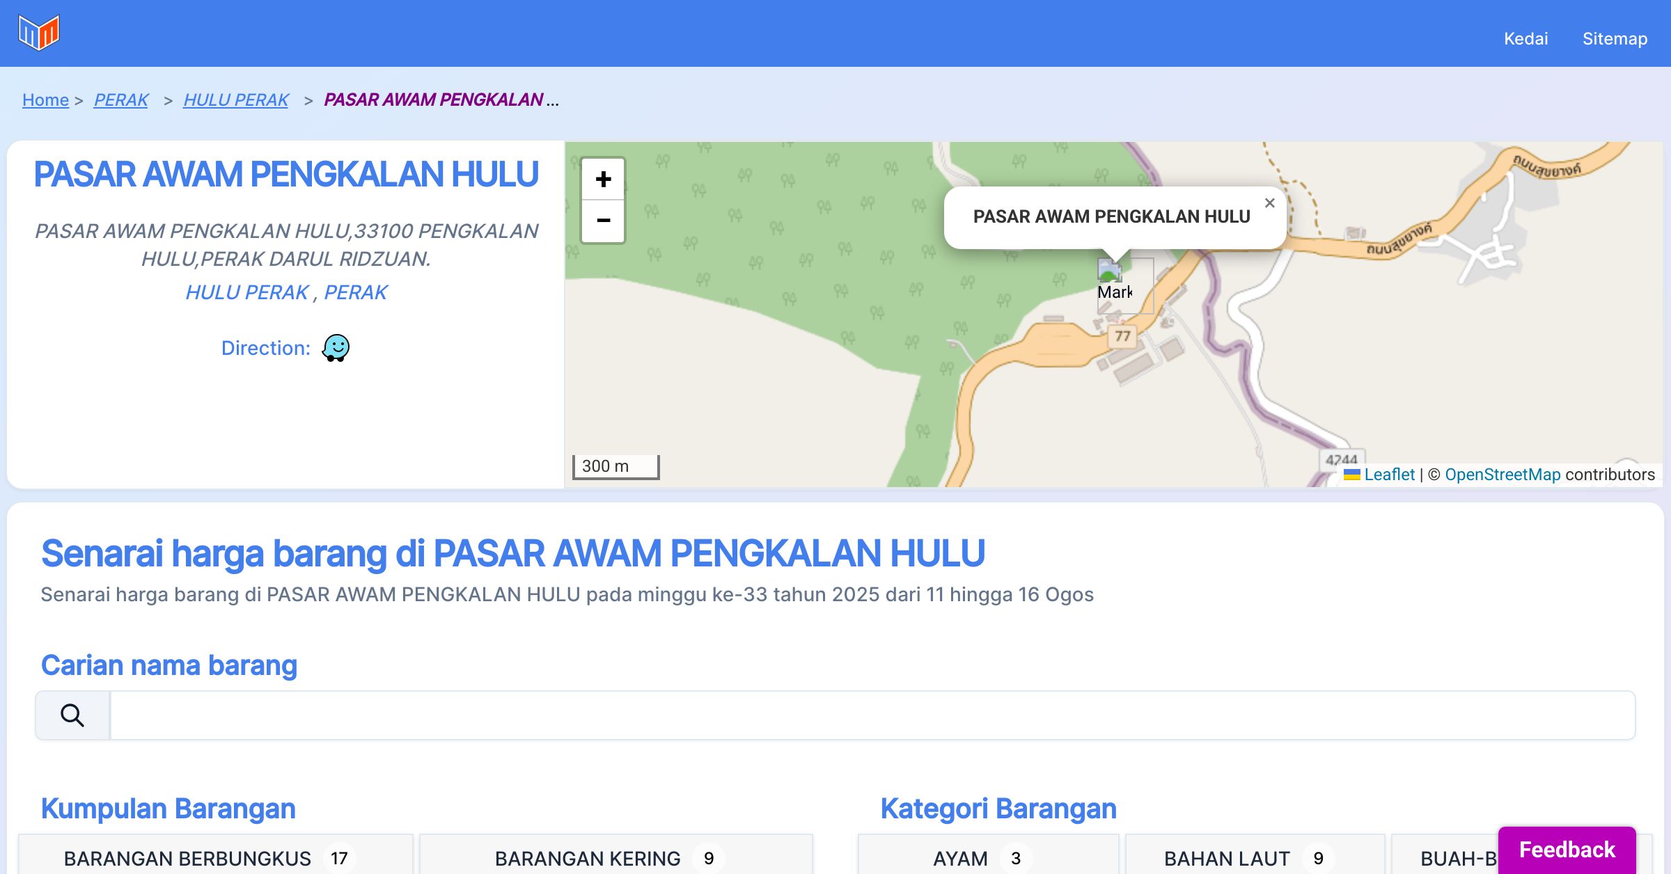Open the Kedai menu item
Viewport: 1671px width, 874px height.
[x=1525, y=38]
